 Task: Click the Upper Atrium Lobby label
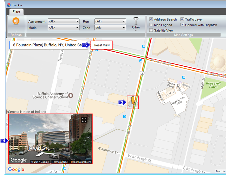(178, 101)
